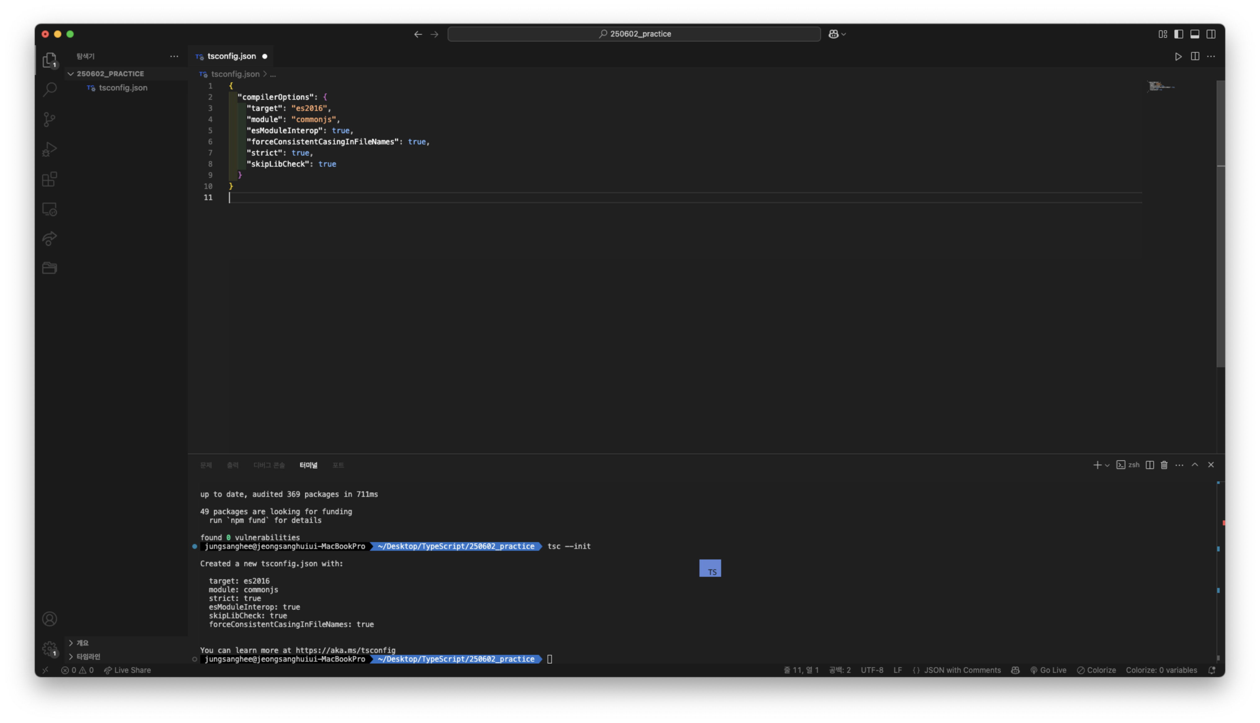
Task: Click the tsconfig.json breadcrumb
Action: tap(235, 74)
